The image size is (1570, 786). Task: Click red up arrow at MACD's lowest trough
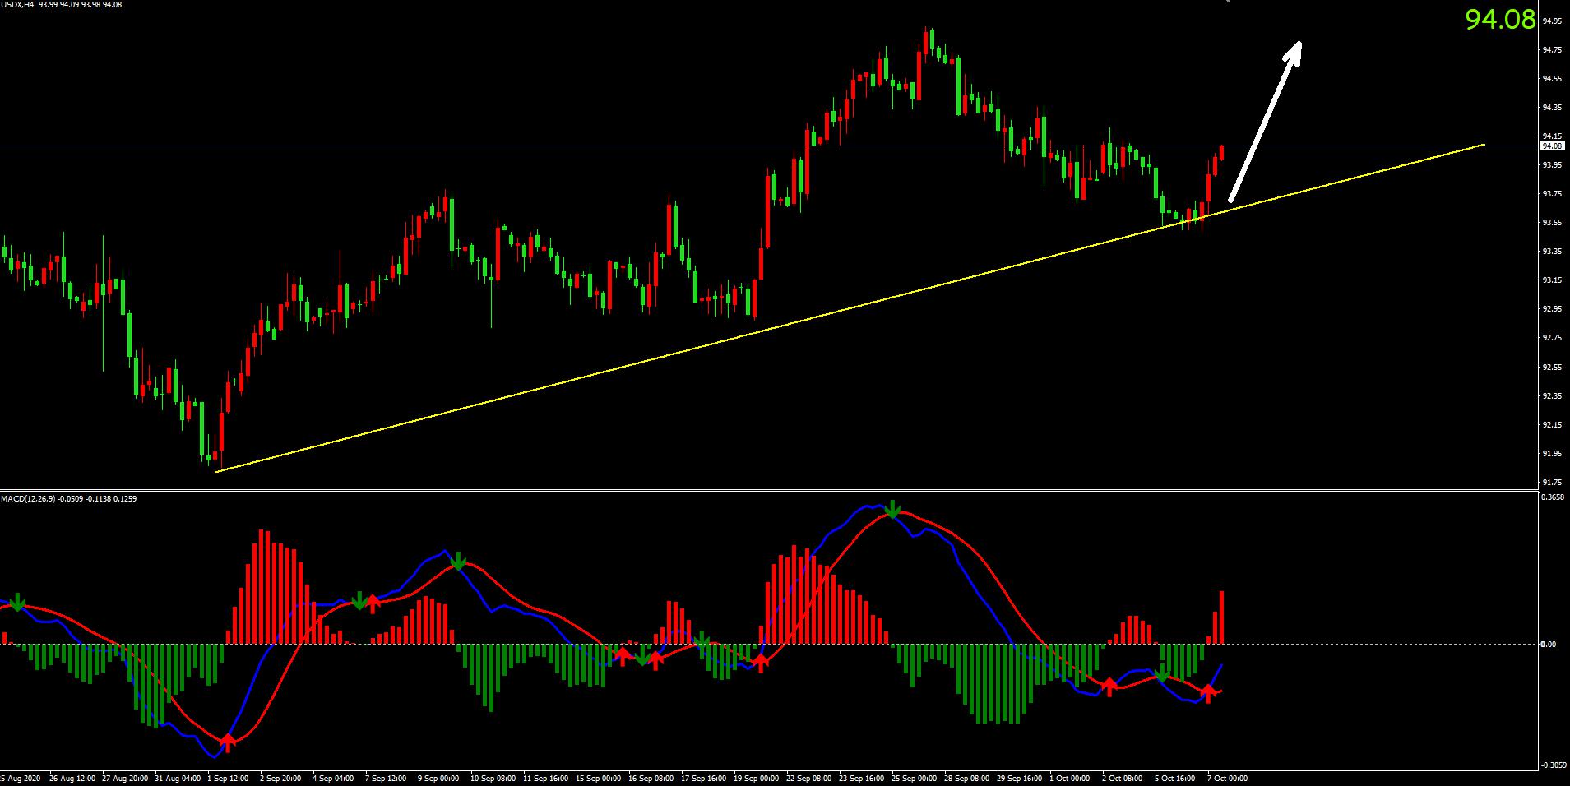[x=228, y=742]
